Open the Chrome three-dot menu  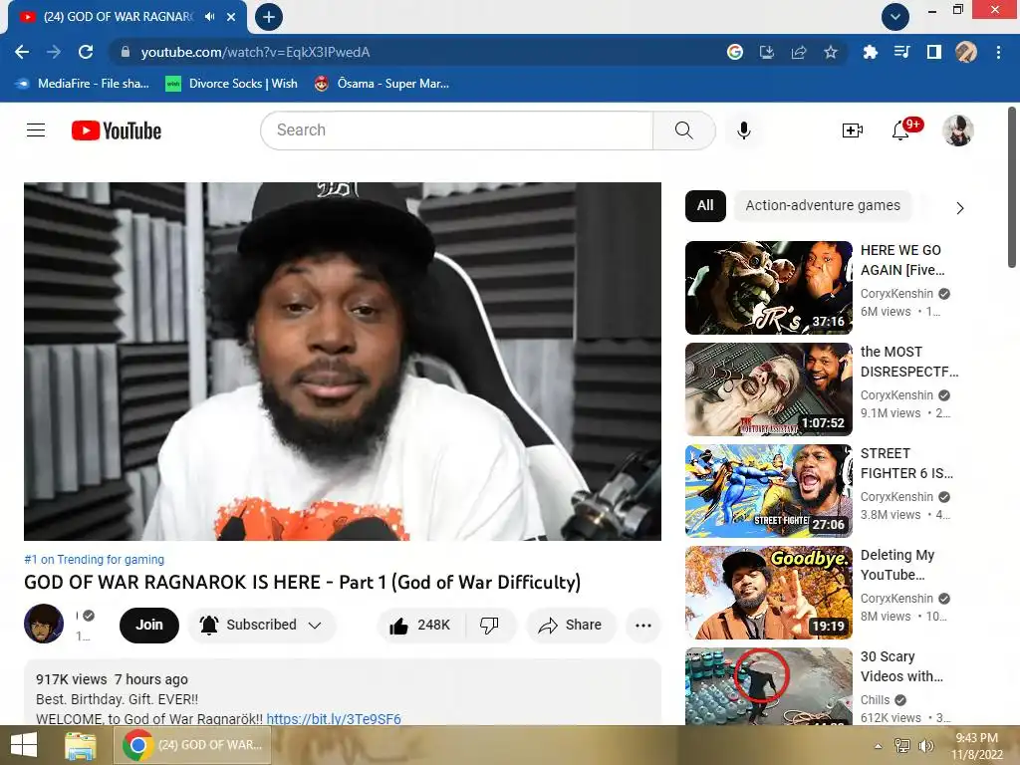click(998, 52)
